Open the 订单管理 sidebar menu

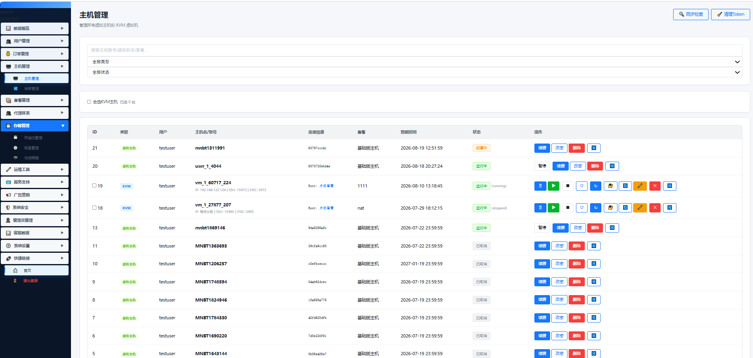(35, 54)
